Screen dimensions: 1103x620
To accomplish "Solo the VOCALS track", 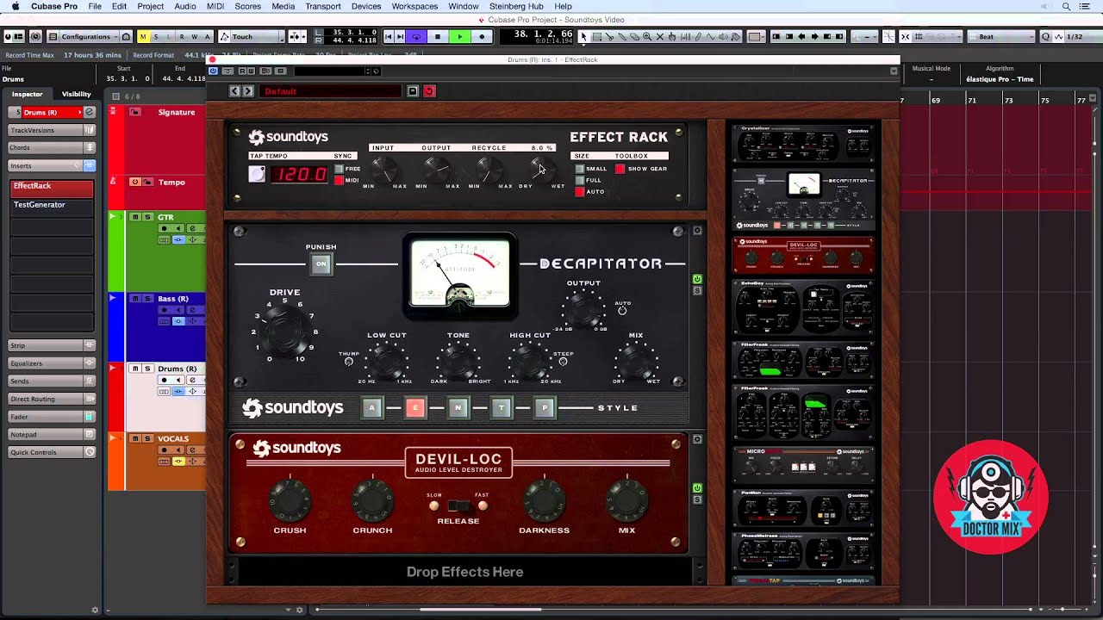I will coord(147,438).
